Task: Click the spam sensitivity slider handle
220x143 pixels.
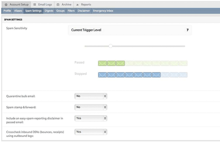Action: (x=111, y=46)
